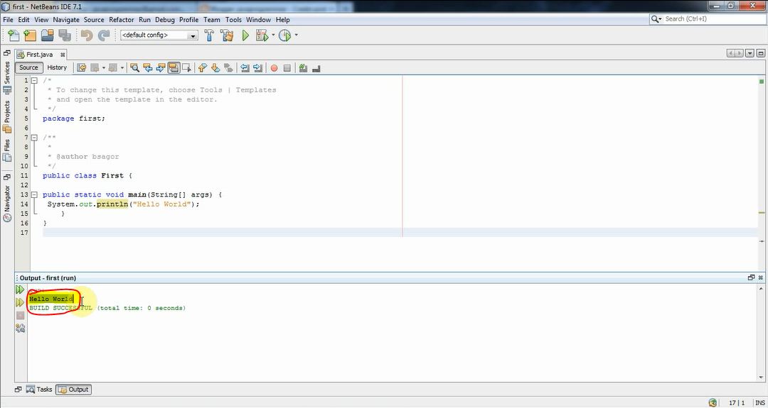The height and width of the screenshot is (408, 768).
Task: Toggle Rectangular Selection mode
Action: (x=186, y=68)
